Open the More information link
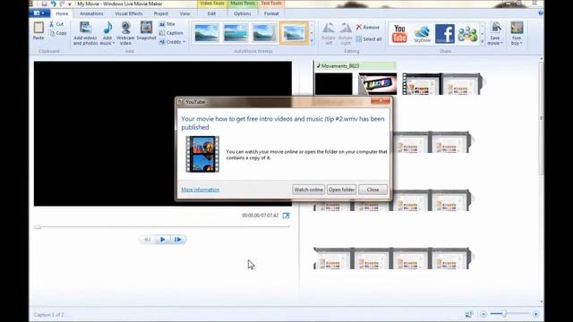 [x=201, y=190]
